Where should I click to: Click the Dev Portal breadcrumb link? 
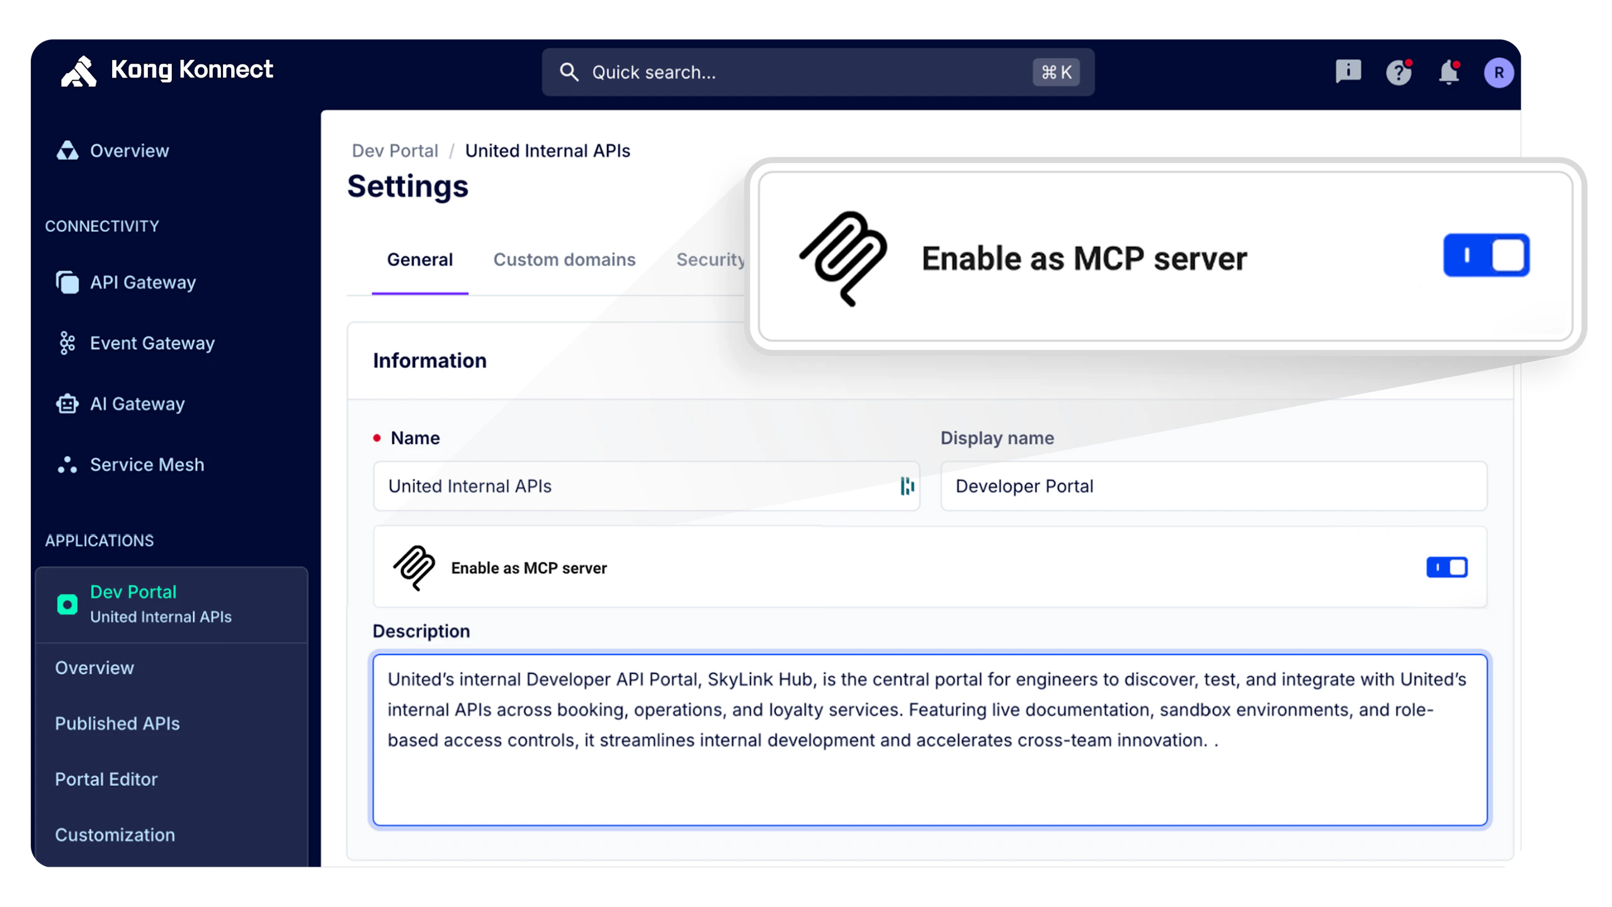point(395,151)
